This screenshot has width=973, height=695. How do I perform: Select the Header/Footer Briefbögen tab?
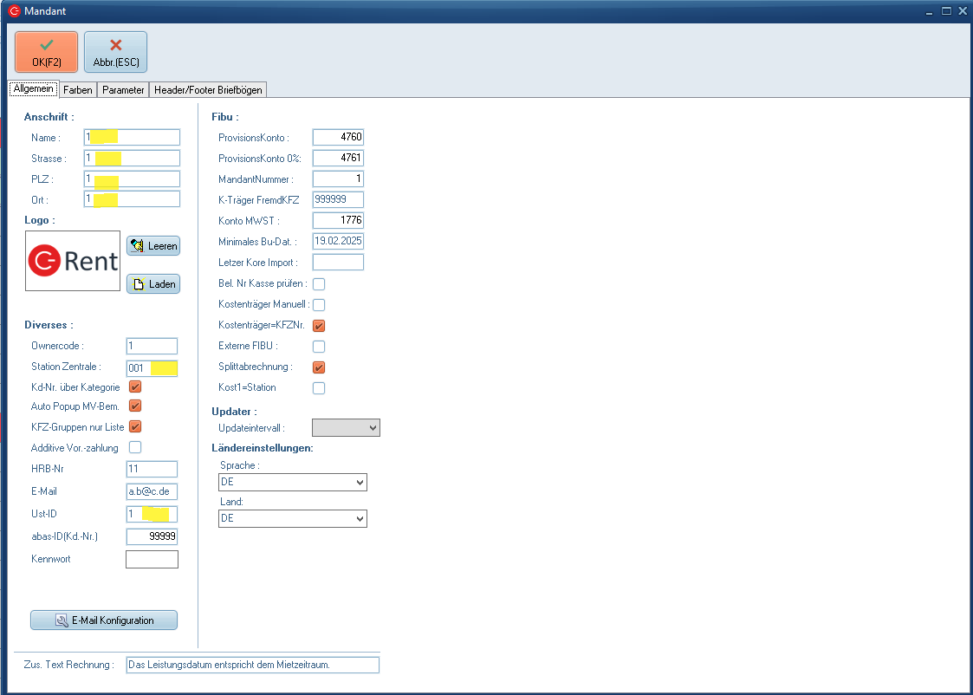point(208,90)
